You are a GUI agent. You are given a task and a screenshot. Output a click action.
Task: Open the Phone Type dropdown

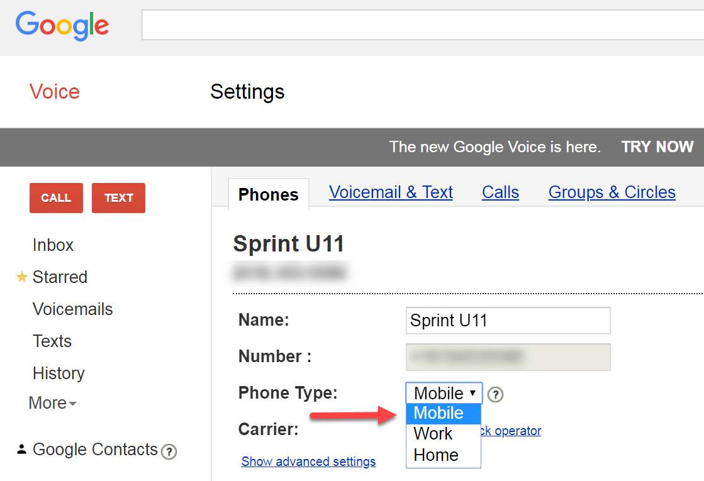[x=444, y=393]
